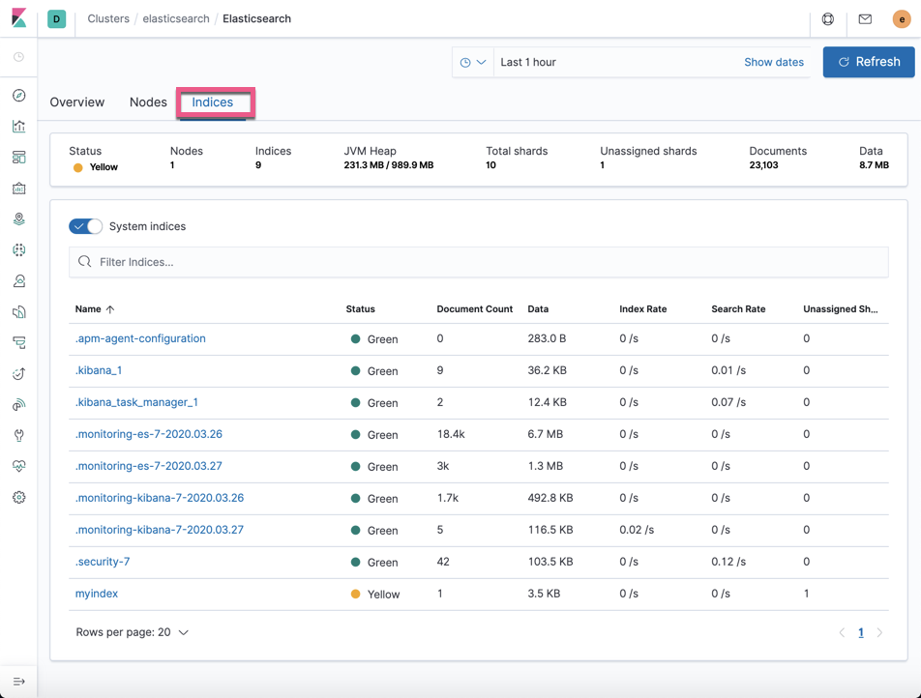This screenshot has width=921, height=698.
Task: Open Dashboard icon in sidebar
Action: pyautogui.click(x=18, y=158)
